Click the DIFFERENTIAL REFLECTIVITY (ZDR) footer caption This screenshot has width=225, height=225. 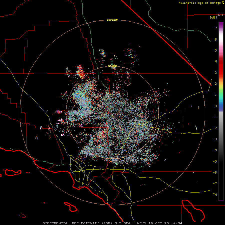tap(112, 223)
